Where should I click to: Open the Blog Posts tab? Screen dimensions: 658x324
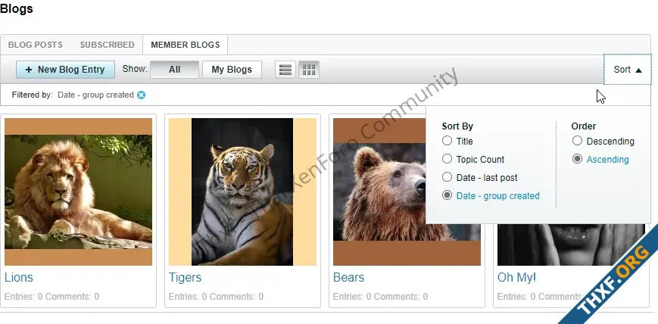click(x=36, y=45)
